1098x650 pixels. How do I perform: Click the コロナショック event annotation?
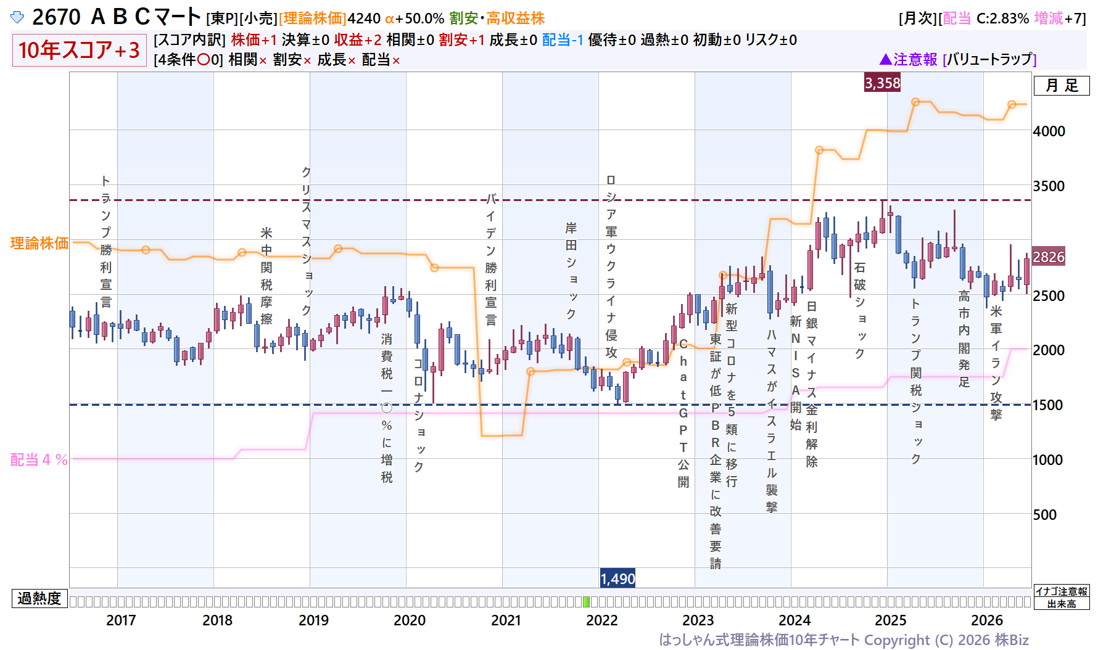(x=419, y=414)
